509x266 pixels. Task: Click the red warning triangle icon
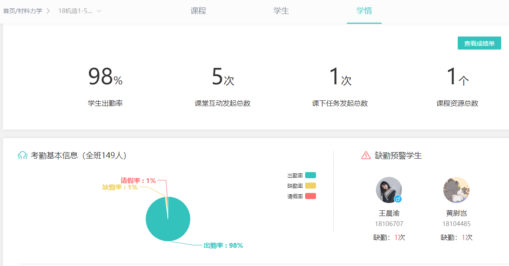[x=366, y=156]
